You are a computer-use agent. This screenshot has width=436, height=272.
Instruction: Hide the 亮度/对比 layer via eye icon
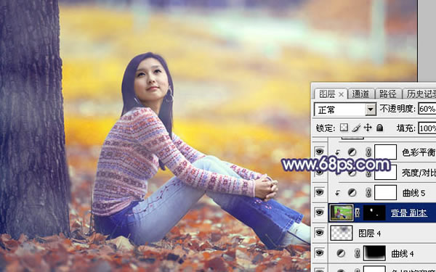[319, 173]
